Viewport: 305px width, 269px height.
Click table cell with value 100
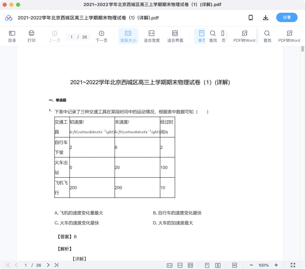167,167
